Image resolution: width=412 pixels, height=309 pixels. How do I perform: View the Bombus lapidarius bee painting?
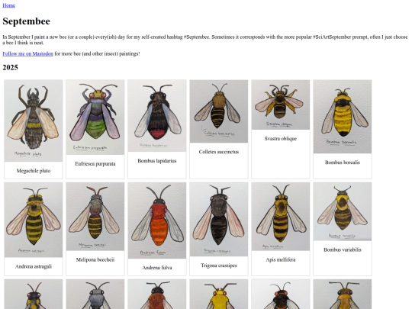[157, 116]
